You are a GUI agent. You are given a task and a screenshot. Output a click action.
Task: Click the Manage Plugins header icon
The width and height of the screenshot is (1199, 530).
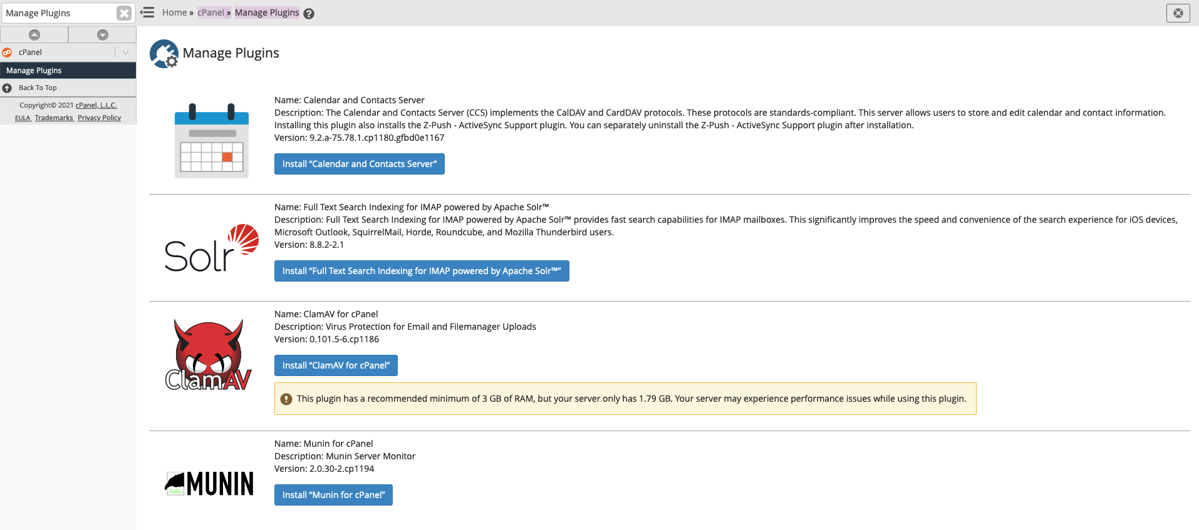164,54
